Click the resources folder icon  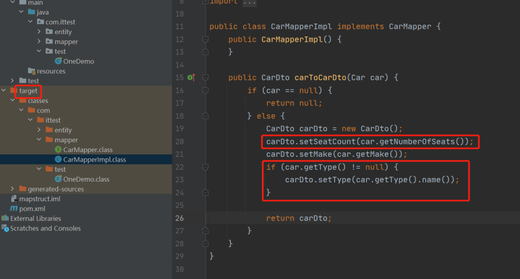(31, 71)
